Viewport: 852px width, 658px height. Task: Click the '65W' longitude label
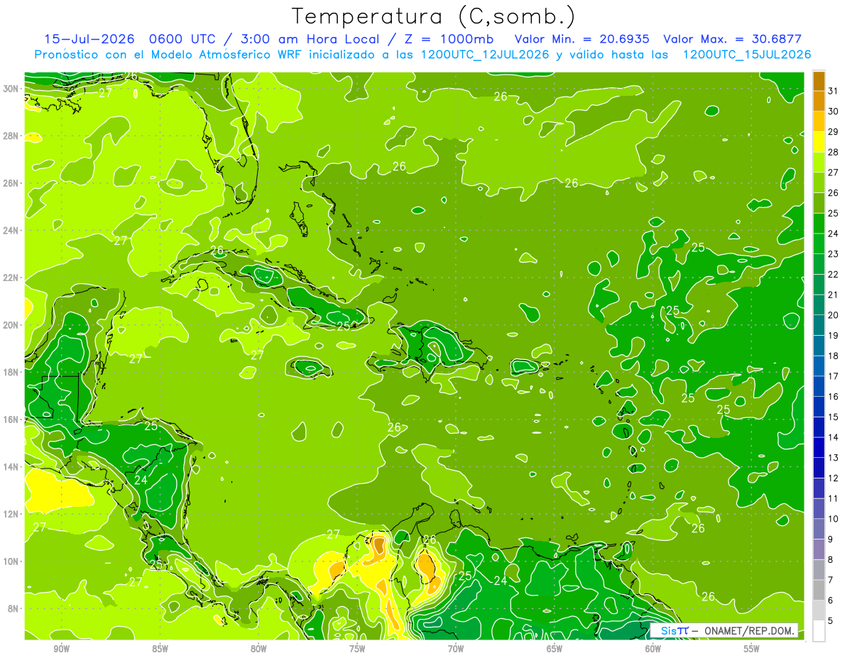555,649
